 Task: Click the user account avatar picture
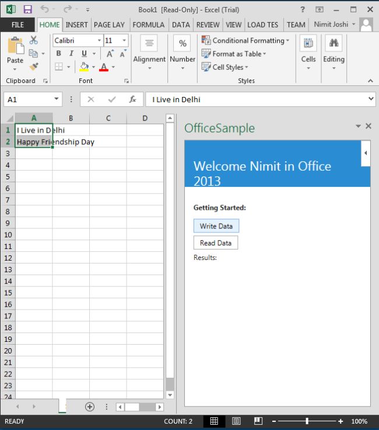[366, 25]
